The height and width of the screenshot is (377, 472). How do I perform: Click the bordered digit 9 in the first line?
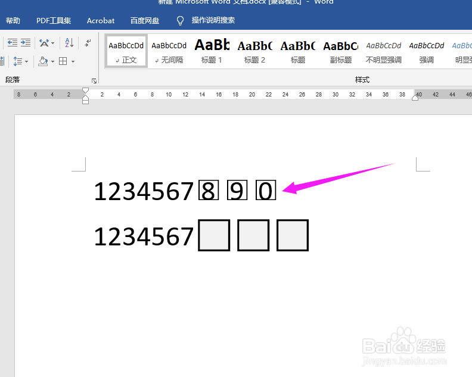[x=237, y=190]
